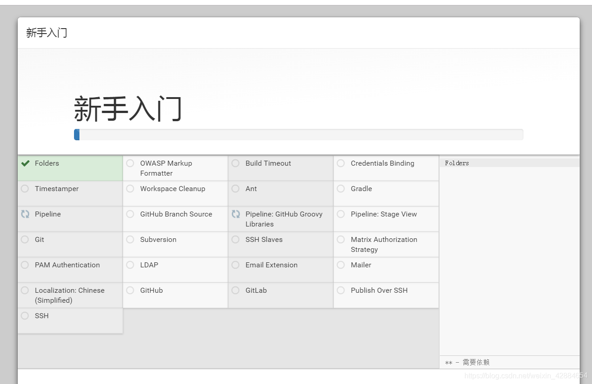The width and height of the screenshot is (592, 384).
Task: Click the GitHub Branch Source label
Action: click(176, 214)
